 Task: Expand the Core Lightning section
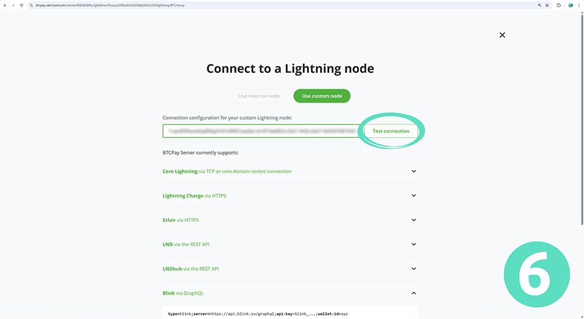pyautogui.click(x=414, y=171)
